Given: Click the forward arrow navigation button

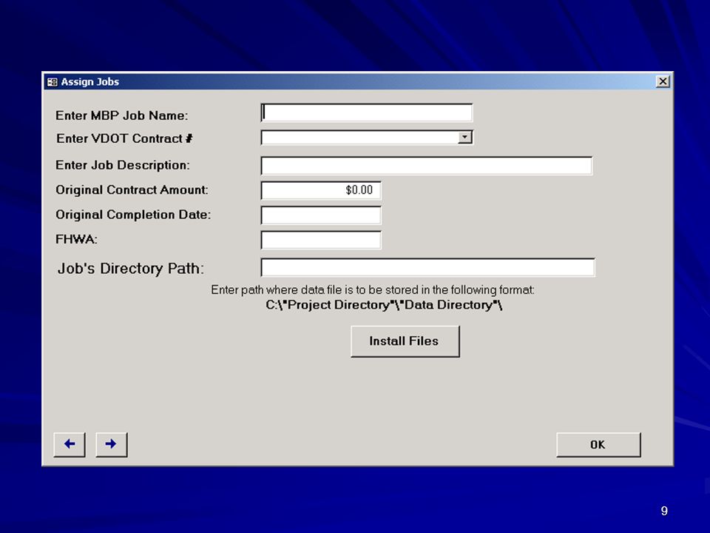Looking at the screenshot, I should pos(112,444).
